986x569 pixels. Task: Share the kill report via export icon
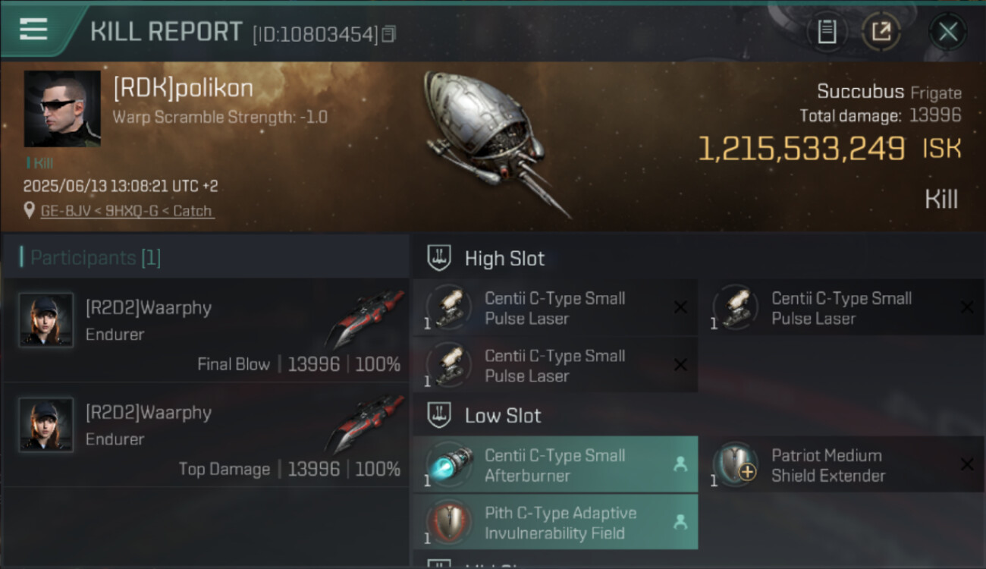click(x=881, y=31)
